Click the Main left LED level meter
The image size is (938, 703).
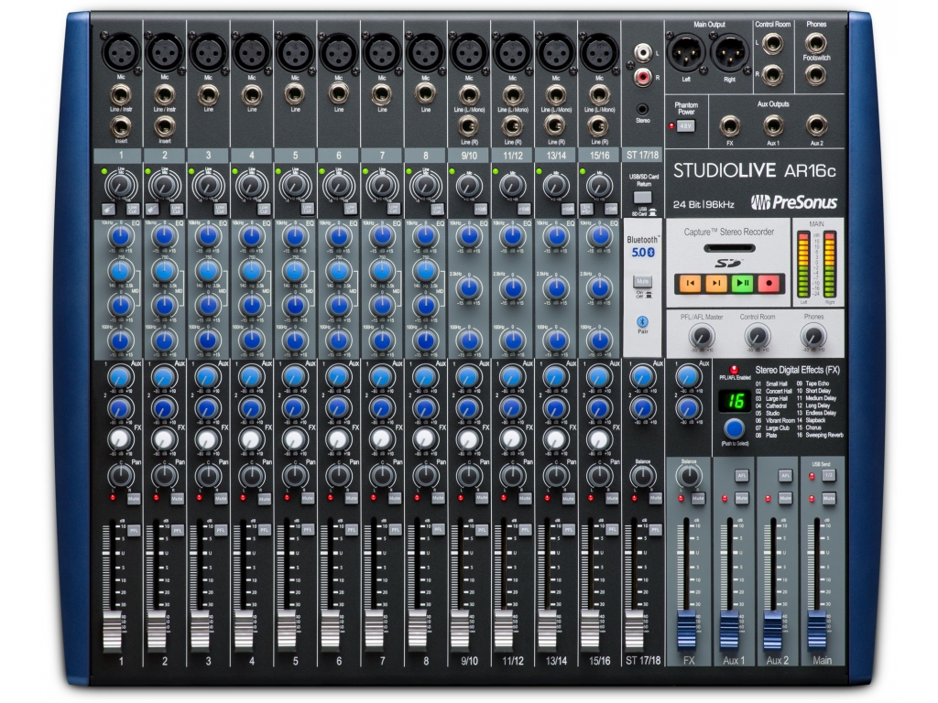coord(804,265)
